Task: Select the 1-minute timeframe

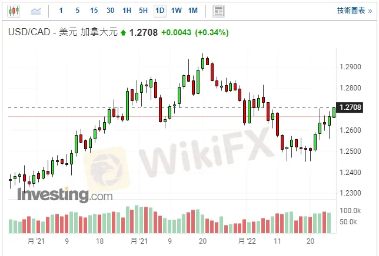Action: coord(61,11)
